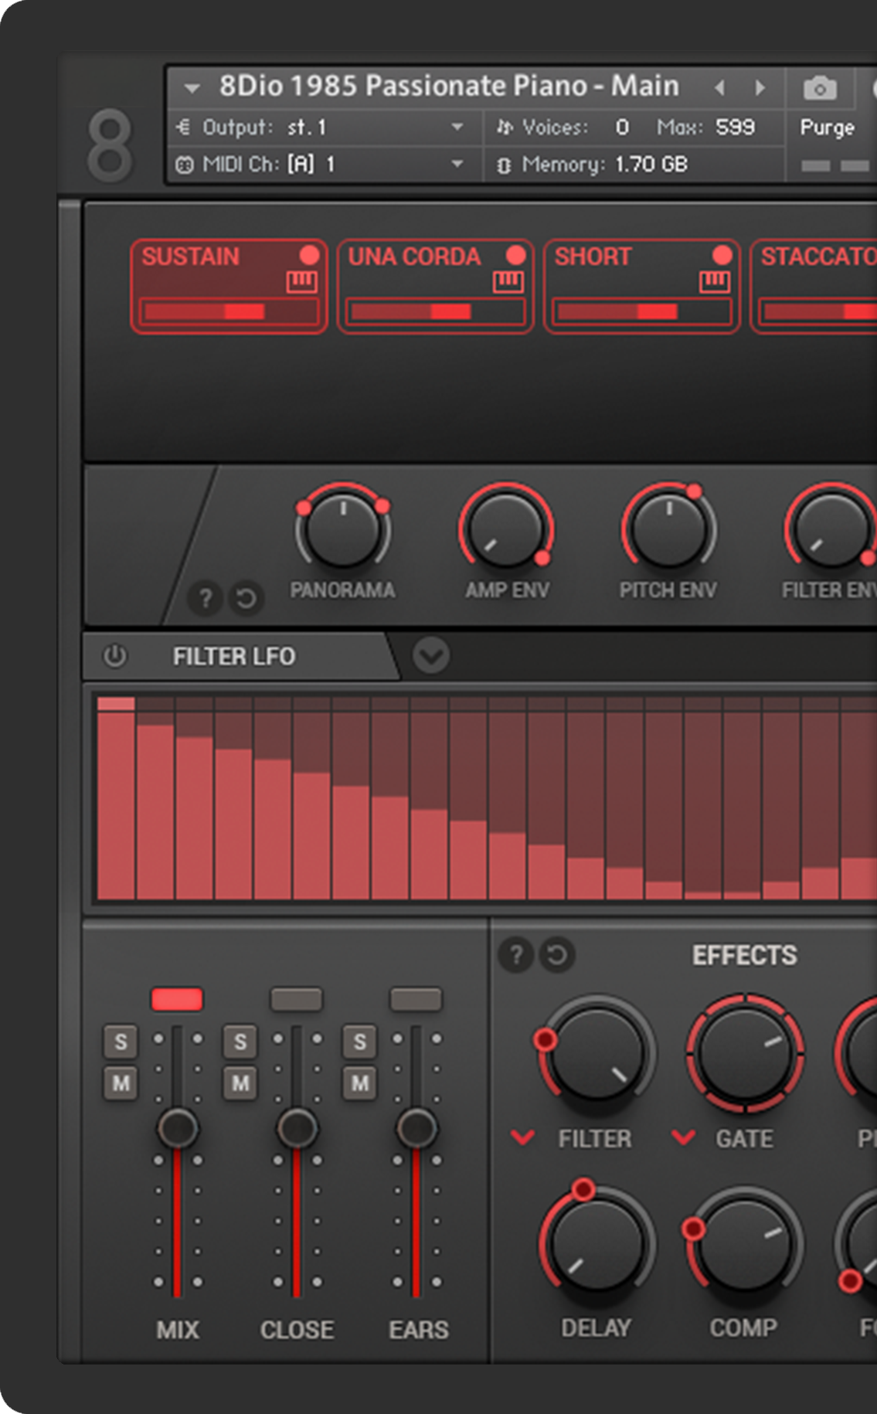The height and width of the screenshot is (1414, 877).
Task: Toggle the FILTER LFO power button
Action: pyautogui.click(x=114, y=656)
